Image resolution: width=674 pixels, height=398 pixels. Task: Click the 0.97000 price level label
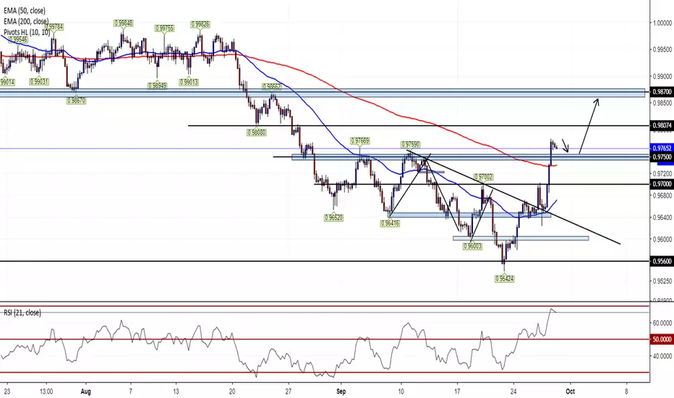point(662,184)
